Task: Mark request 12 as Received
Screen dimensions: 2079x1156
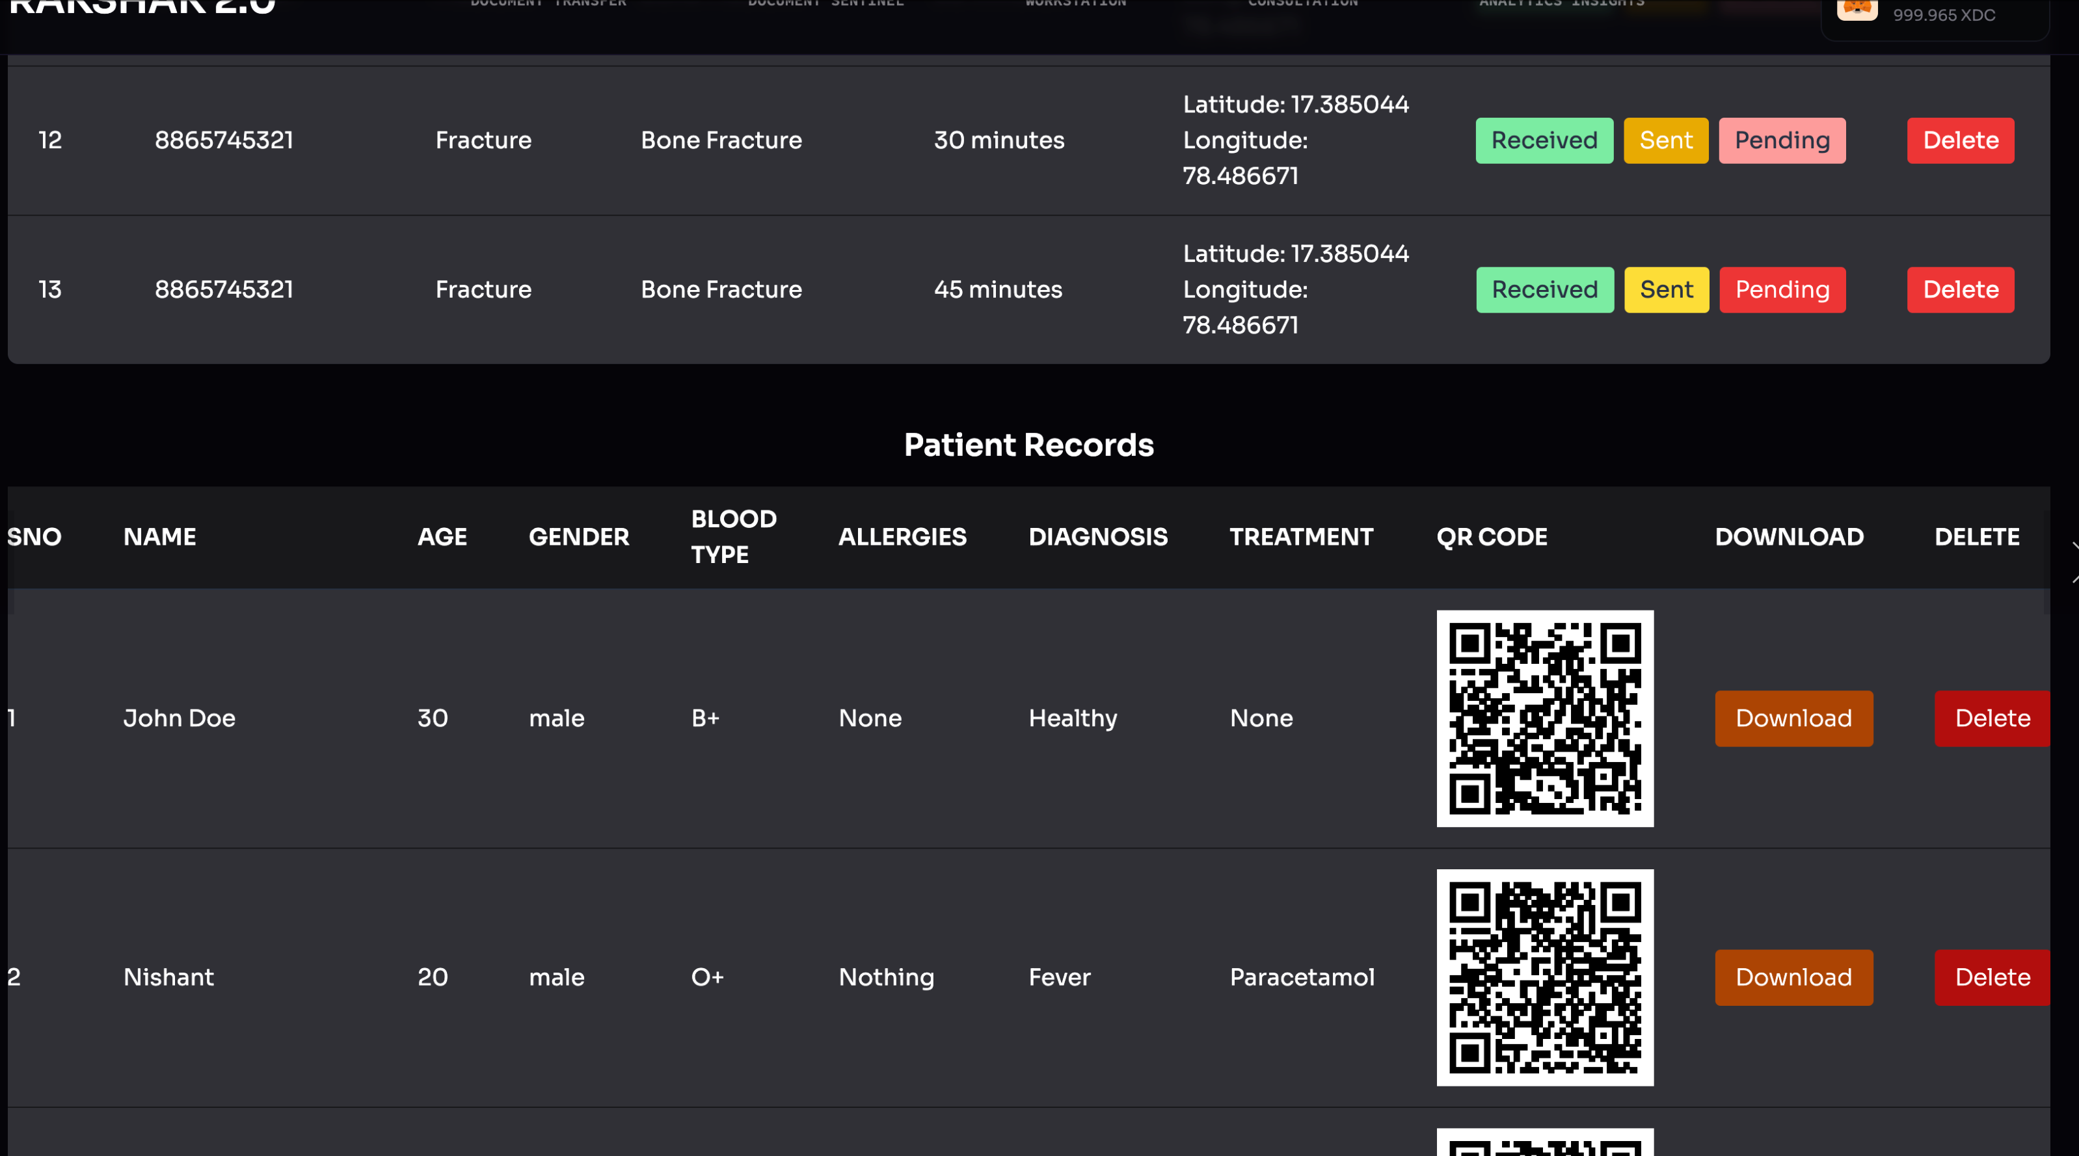Action: click(1544, 140)
